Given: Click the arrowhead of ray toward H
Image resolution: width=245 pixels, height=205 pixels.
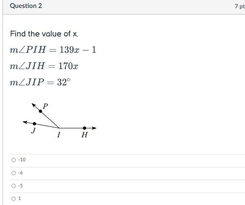Looking at the screenshot, I should [94, 128].
